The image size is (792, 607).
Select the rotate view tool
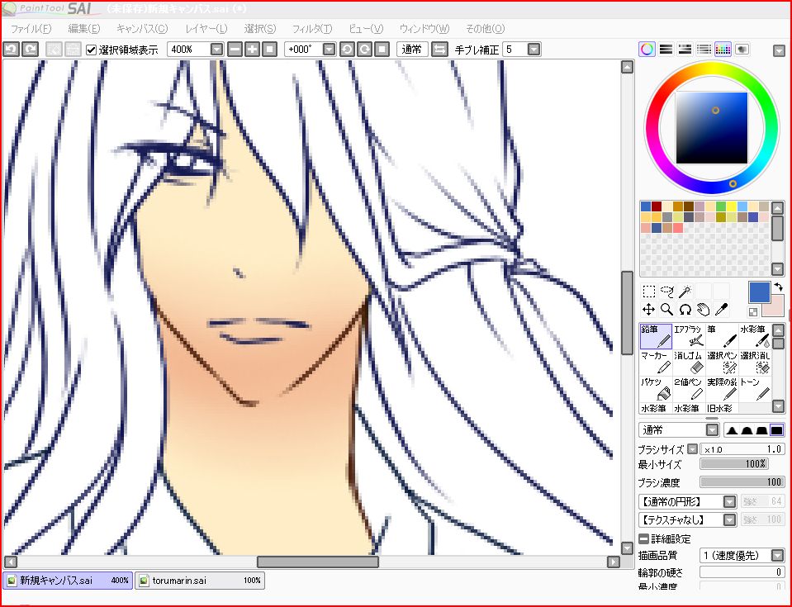pos(685,309)
